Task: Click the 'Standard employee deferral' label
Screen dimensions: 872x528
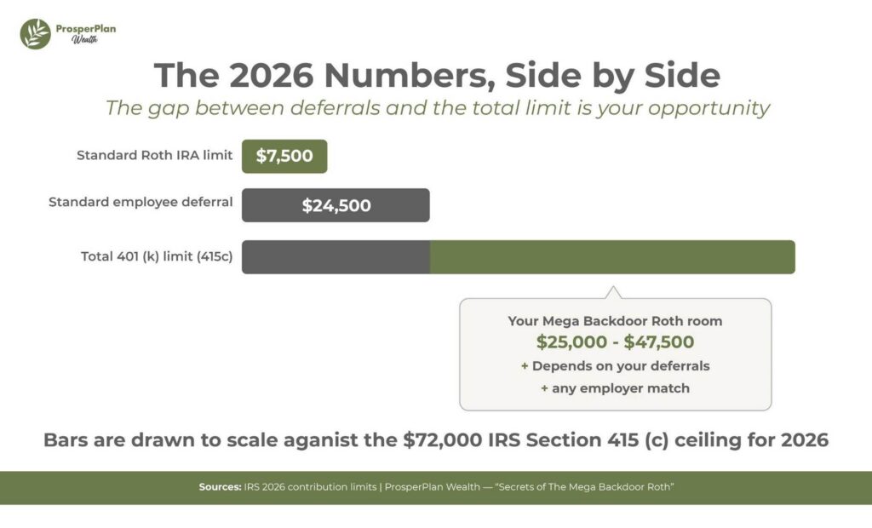Action: click(141, 202)
